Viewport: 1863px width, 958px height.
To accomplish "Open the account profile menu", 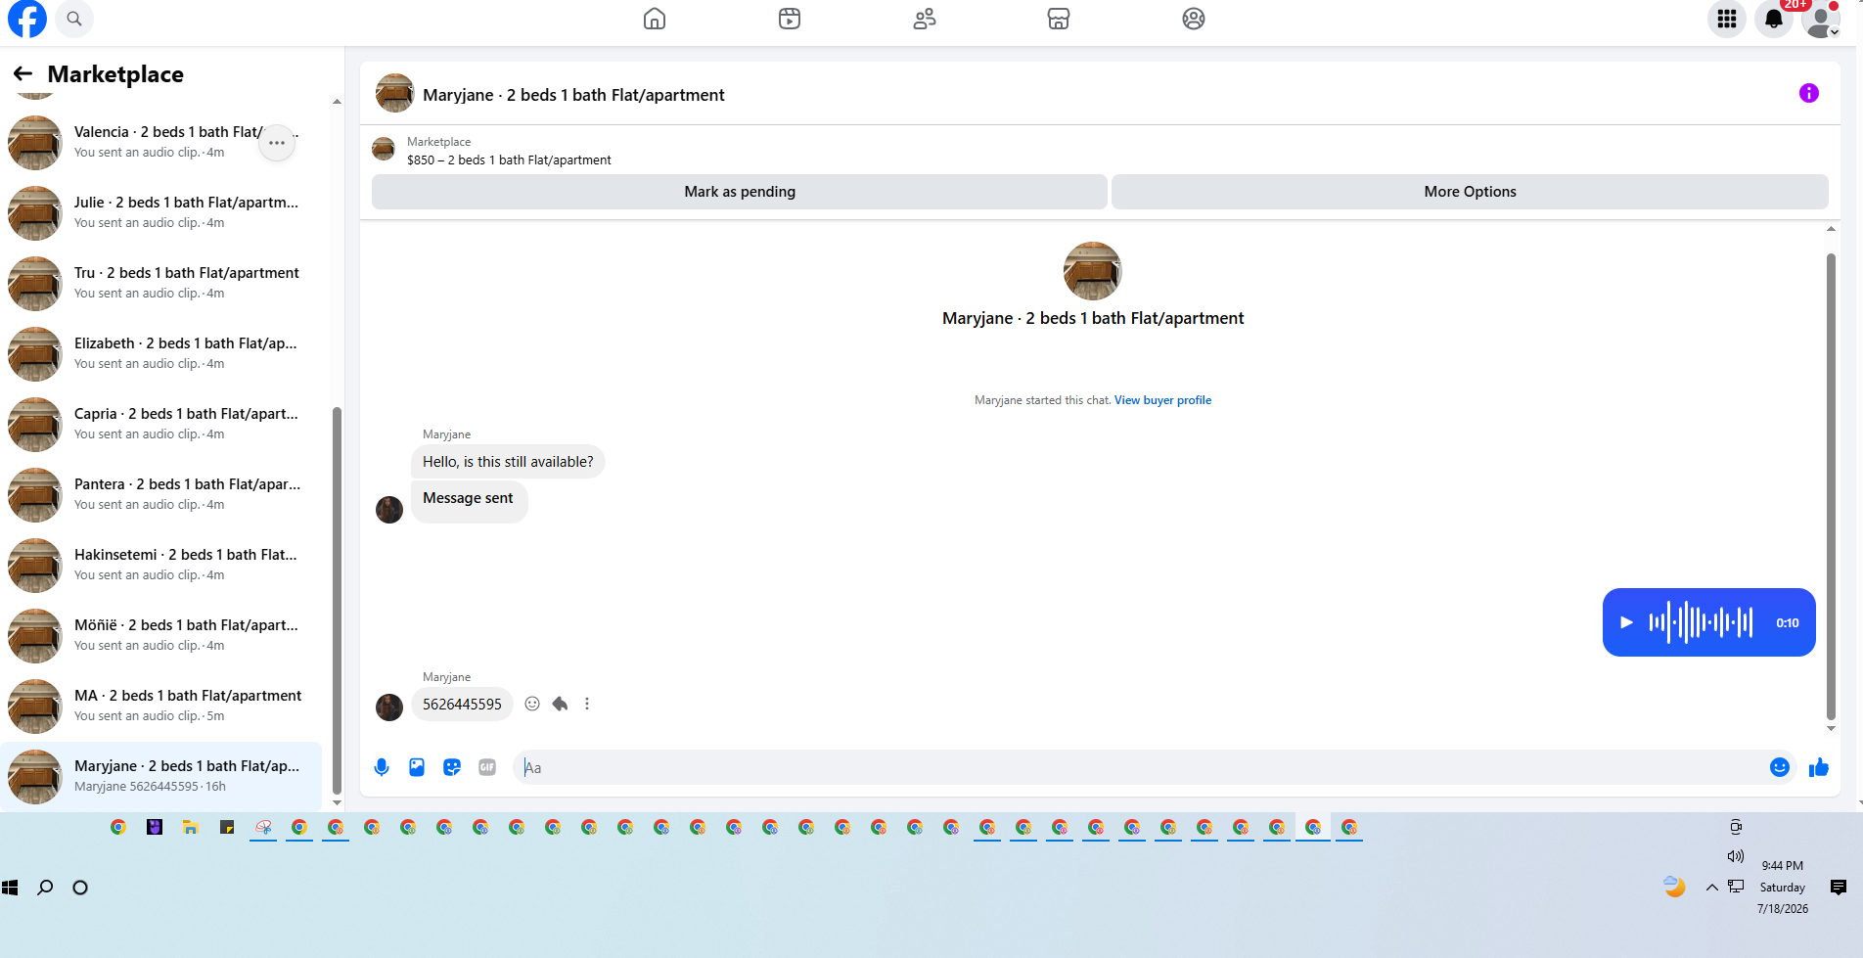I will tap(1821, 19).
